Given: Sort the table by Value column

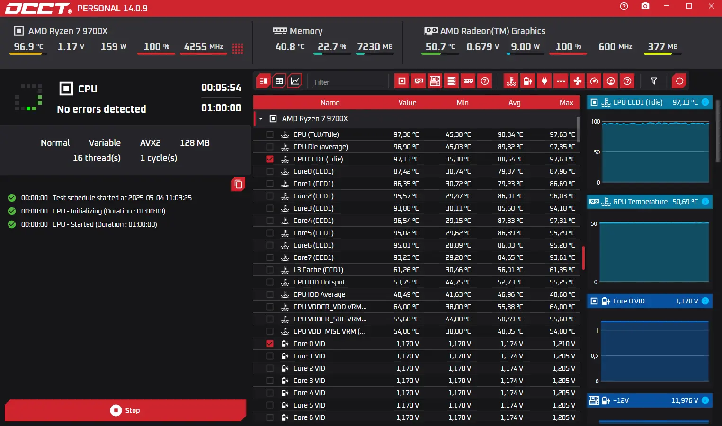Looking at the screenshot, I should click(x=407, y=103).
